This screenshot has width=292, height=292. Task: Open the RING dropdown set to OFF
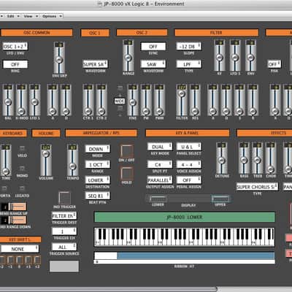coord(15,64)
